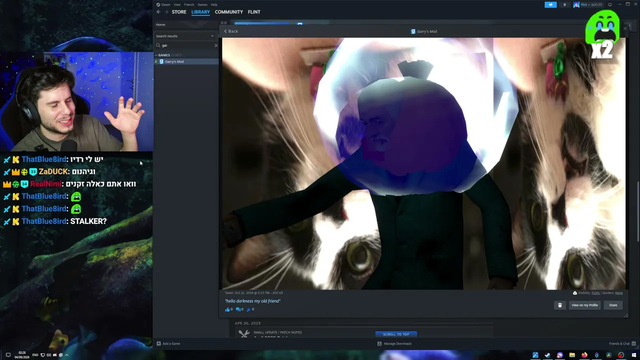640x360 pixels.
Task: Click the screenshot caption text
Action: point(253,301)
